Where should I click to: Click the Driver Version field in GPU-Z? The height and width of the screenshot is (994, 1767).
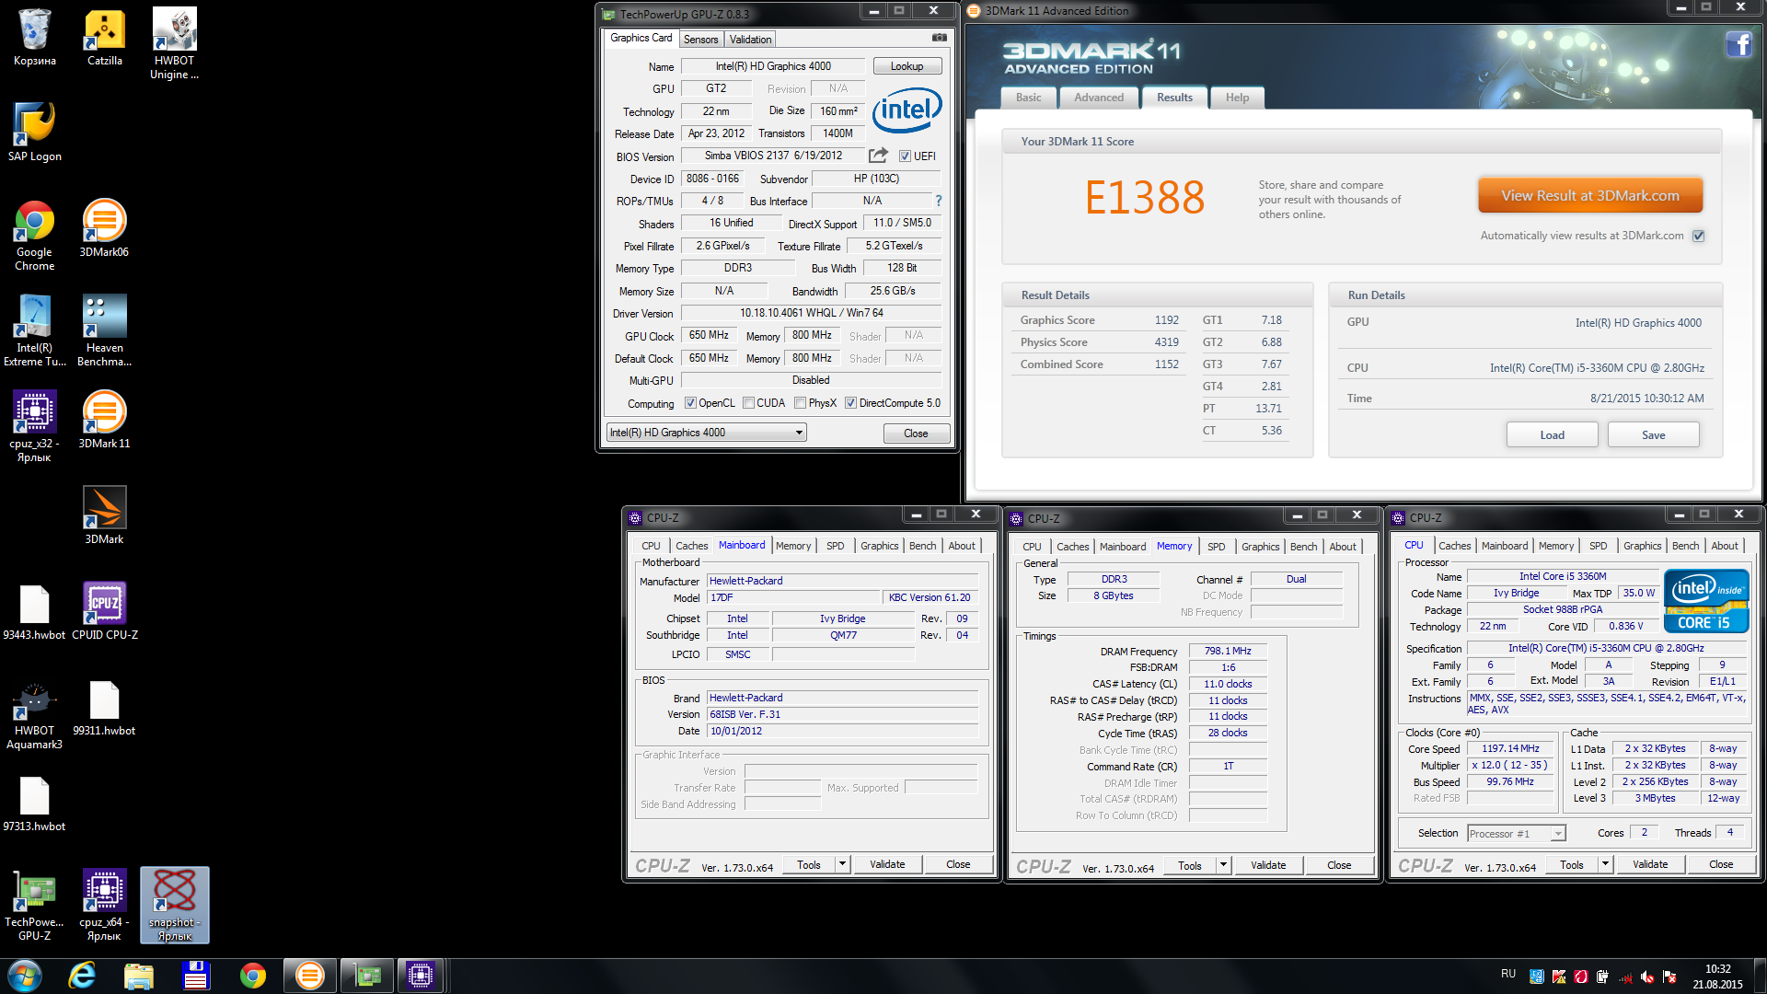(811, 313)
